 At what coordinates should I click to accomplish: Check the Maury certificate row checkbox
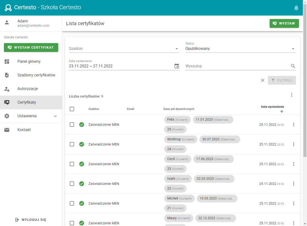[72, 223]
